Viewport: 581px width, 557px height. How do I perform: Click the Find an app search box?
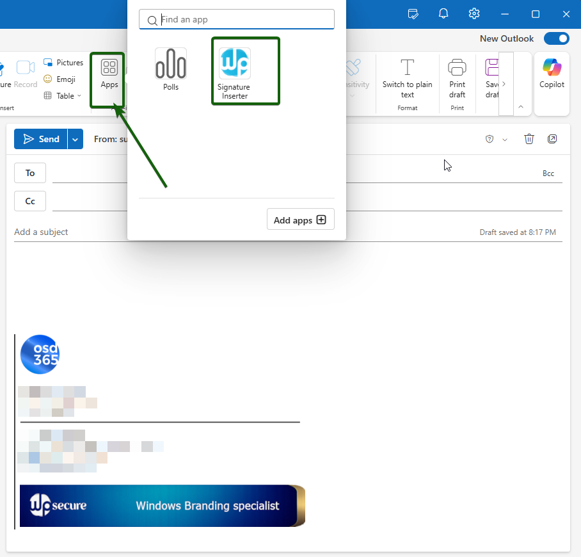243,20
